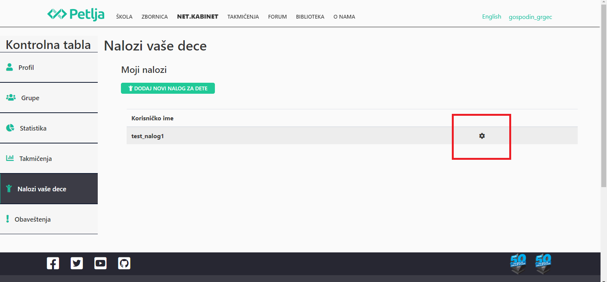Click the Korisničko ime column header
The height and width of the screenshot is (282, 607).
153,118
